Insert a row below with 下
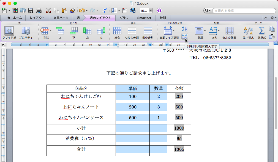Viewport: 278px width, 162px height. tap(74, 31)
